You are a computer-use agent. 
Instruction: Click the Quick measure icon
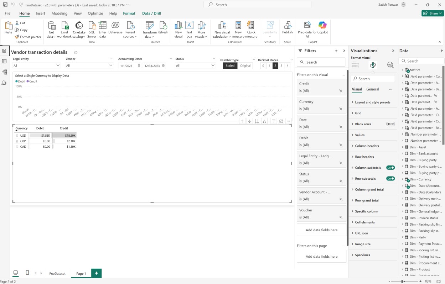(251, 26)
